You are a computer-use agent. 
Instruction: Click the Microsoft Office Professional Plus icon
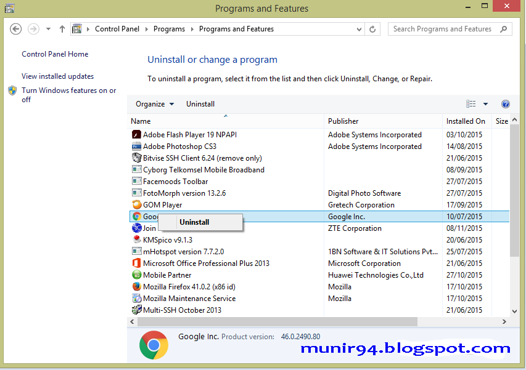[x=136, y=263]
